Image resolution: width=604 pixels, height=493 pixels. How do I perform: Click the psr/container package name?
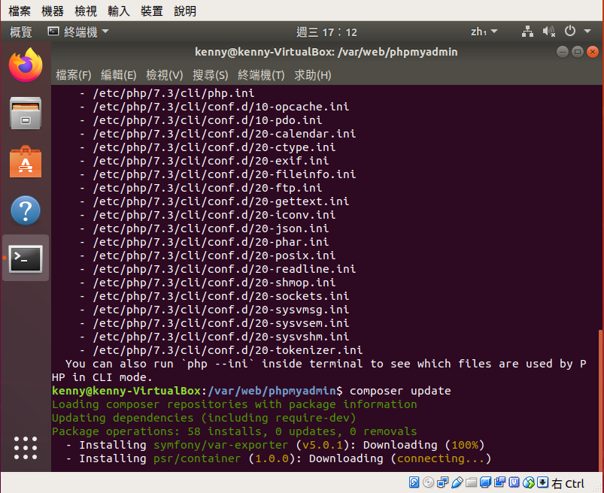197,458
